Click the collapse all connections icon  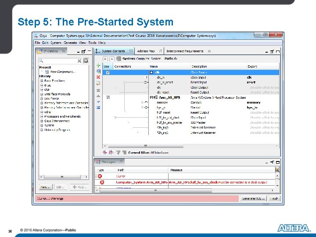tap(105, 153)
